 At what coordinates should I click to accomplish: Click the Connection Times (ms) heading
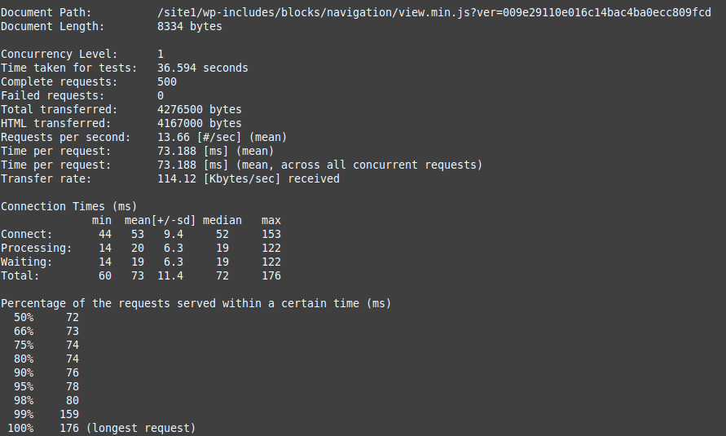[x=68, y=206]
